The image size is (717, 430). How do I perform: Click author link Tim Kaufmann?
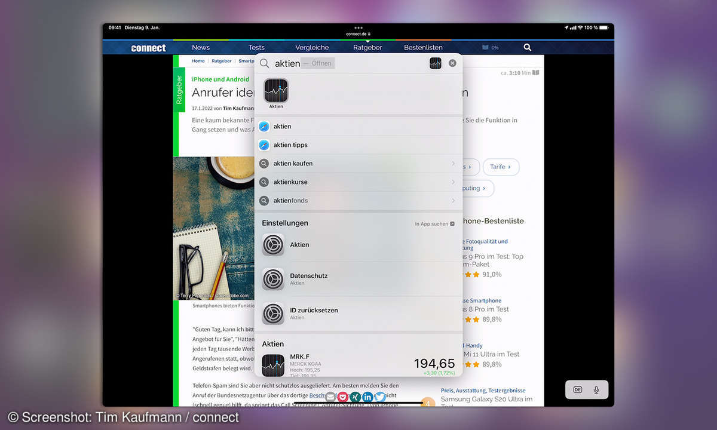pos(238,108)
